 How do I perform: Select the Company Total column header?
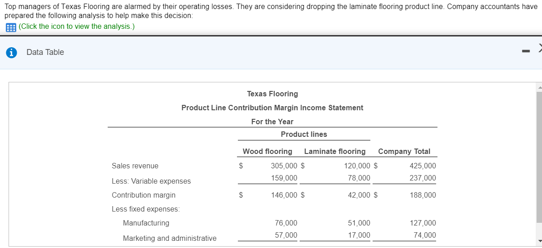pyautogui.click(x=404, y=151)
